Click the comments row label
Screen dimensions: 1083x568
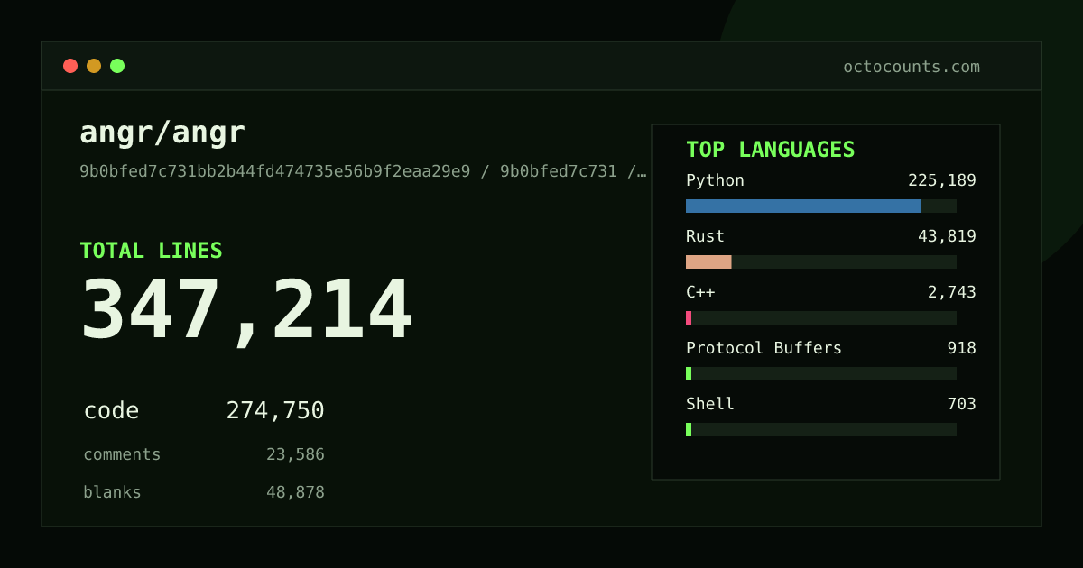pyautogui.click(x=122, y=454)
